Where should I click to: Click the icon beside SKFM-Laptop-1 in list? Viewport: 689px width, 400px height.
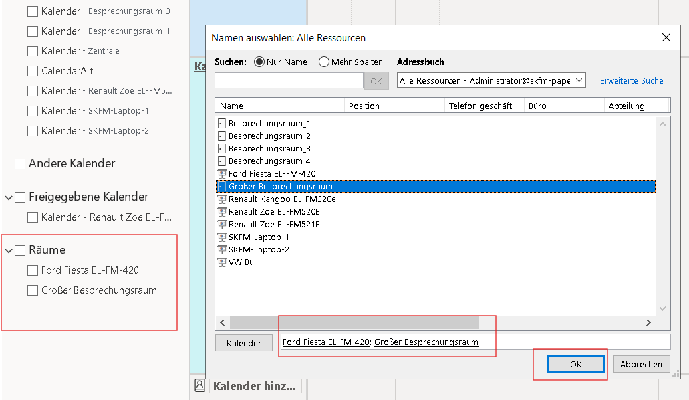(222, 237)
